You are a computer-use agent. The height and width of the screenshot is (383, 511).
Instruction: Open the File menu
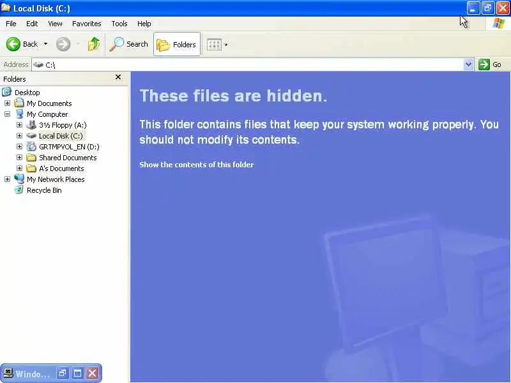coord(11,24)
